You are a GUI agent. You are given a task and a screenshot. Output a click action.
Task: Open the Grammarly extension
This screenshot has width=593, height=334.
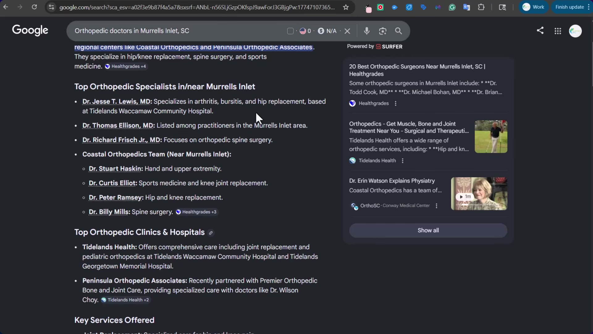click(452, 7)
